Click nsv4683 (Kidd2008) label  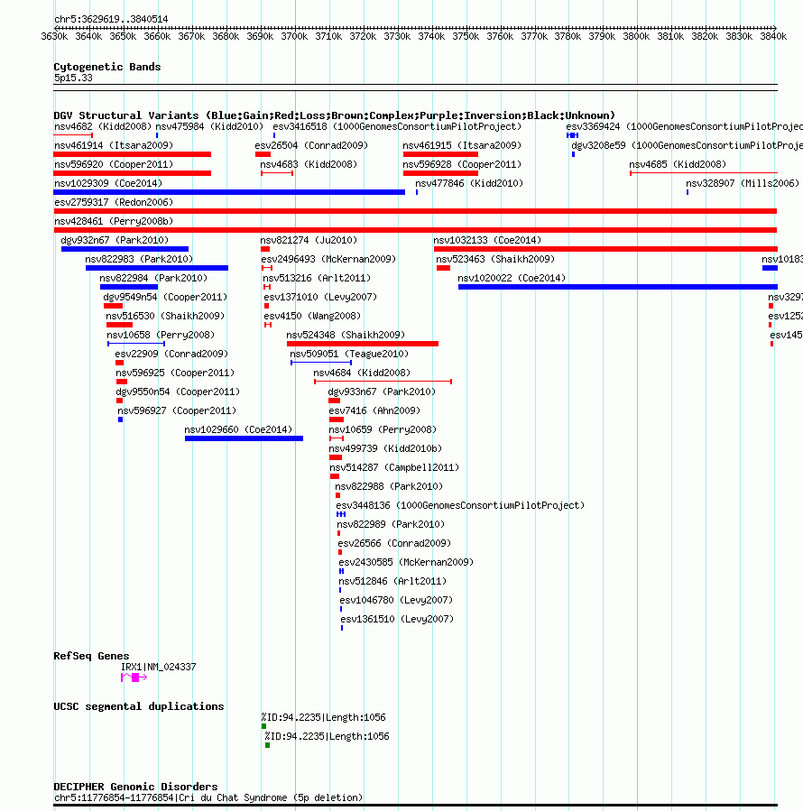[309, 164]
